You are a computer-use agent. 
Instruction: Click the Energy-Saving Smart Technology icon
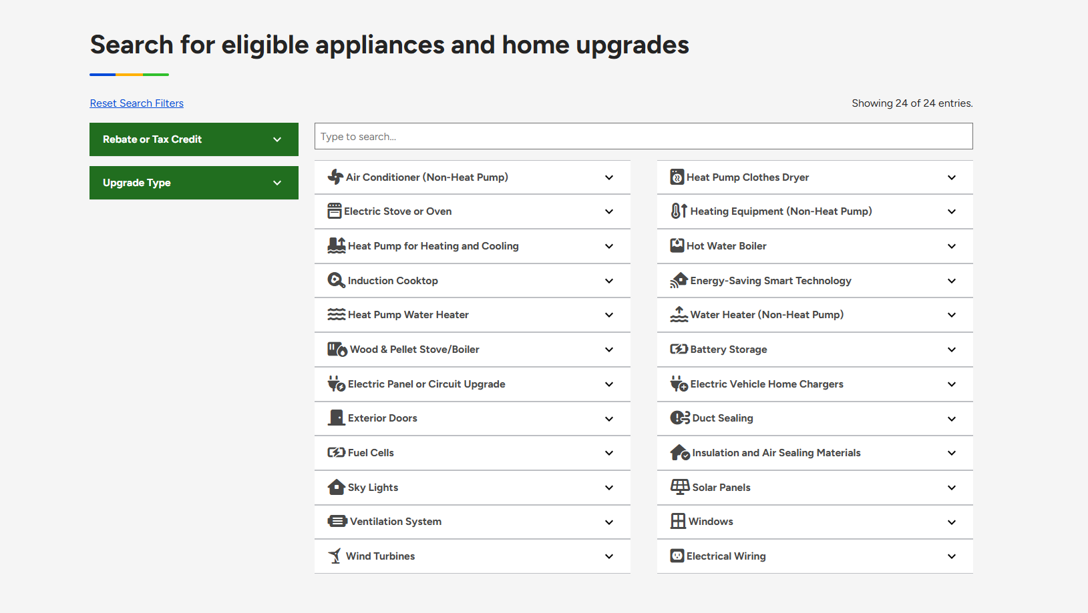pos(679,280)
